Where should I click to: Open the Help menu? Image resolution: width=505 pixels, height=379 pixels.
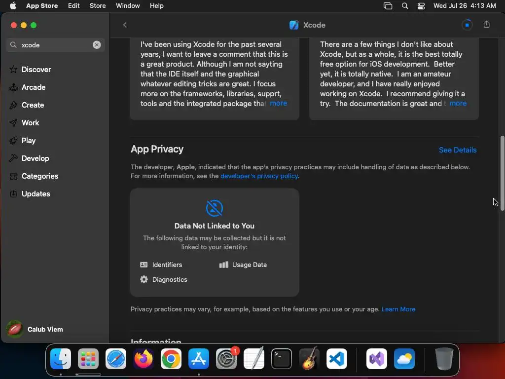(156, 5)
